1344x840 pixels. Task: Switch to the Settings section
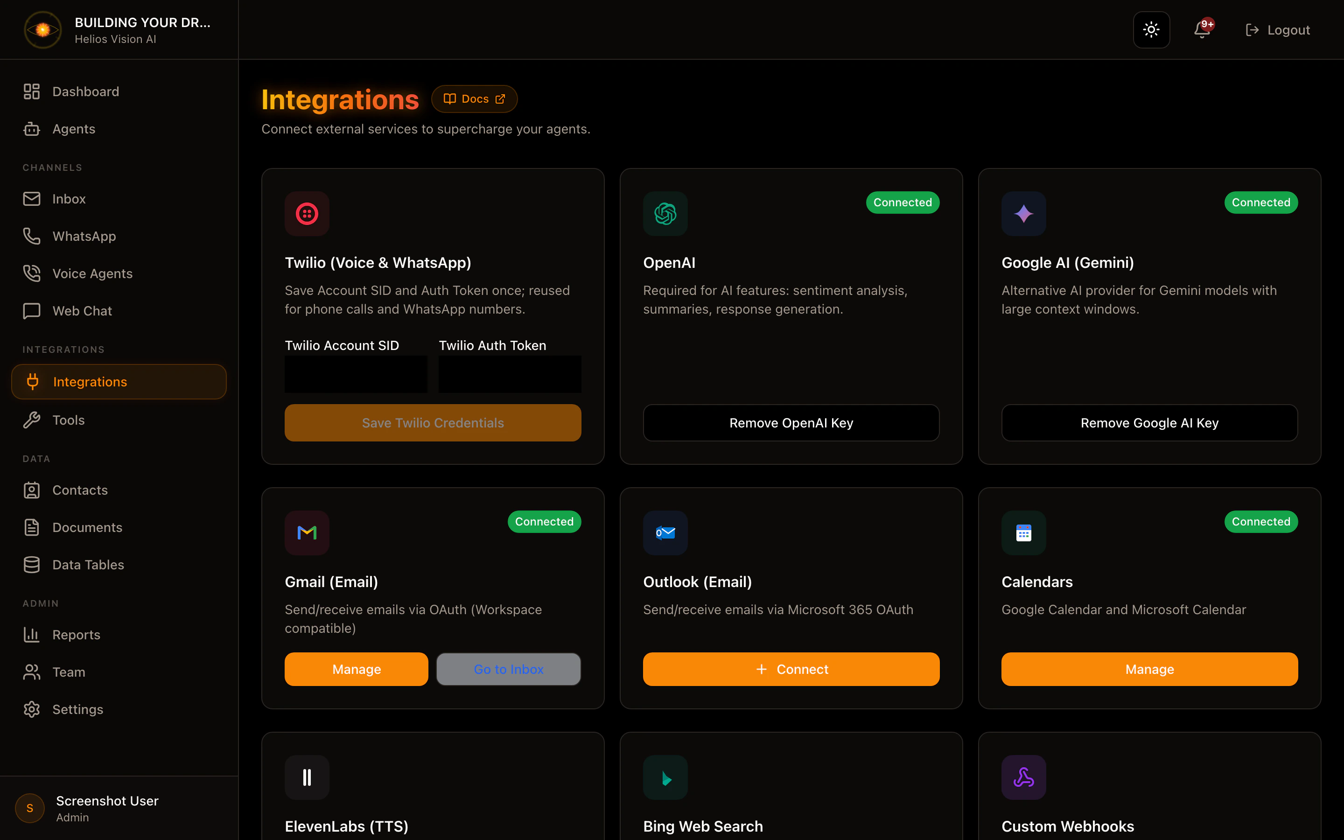click(78, 709)
